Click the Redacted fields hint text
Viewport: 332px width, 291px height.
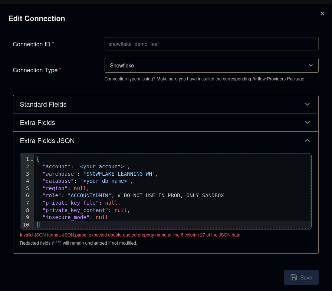[x=78, y=243]
